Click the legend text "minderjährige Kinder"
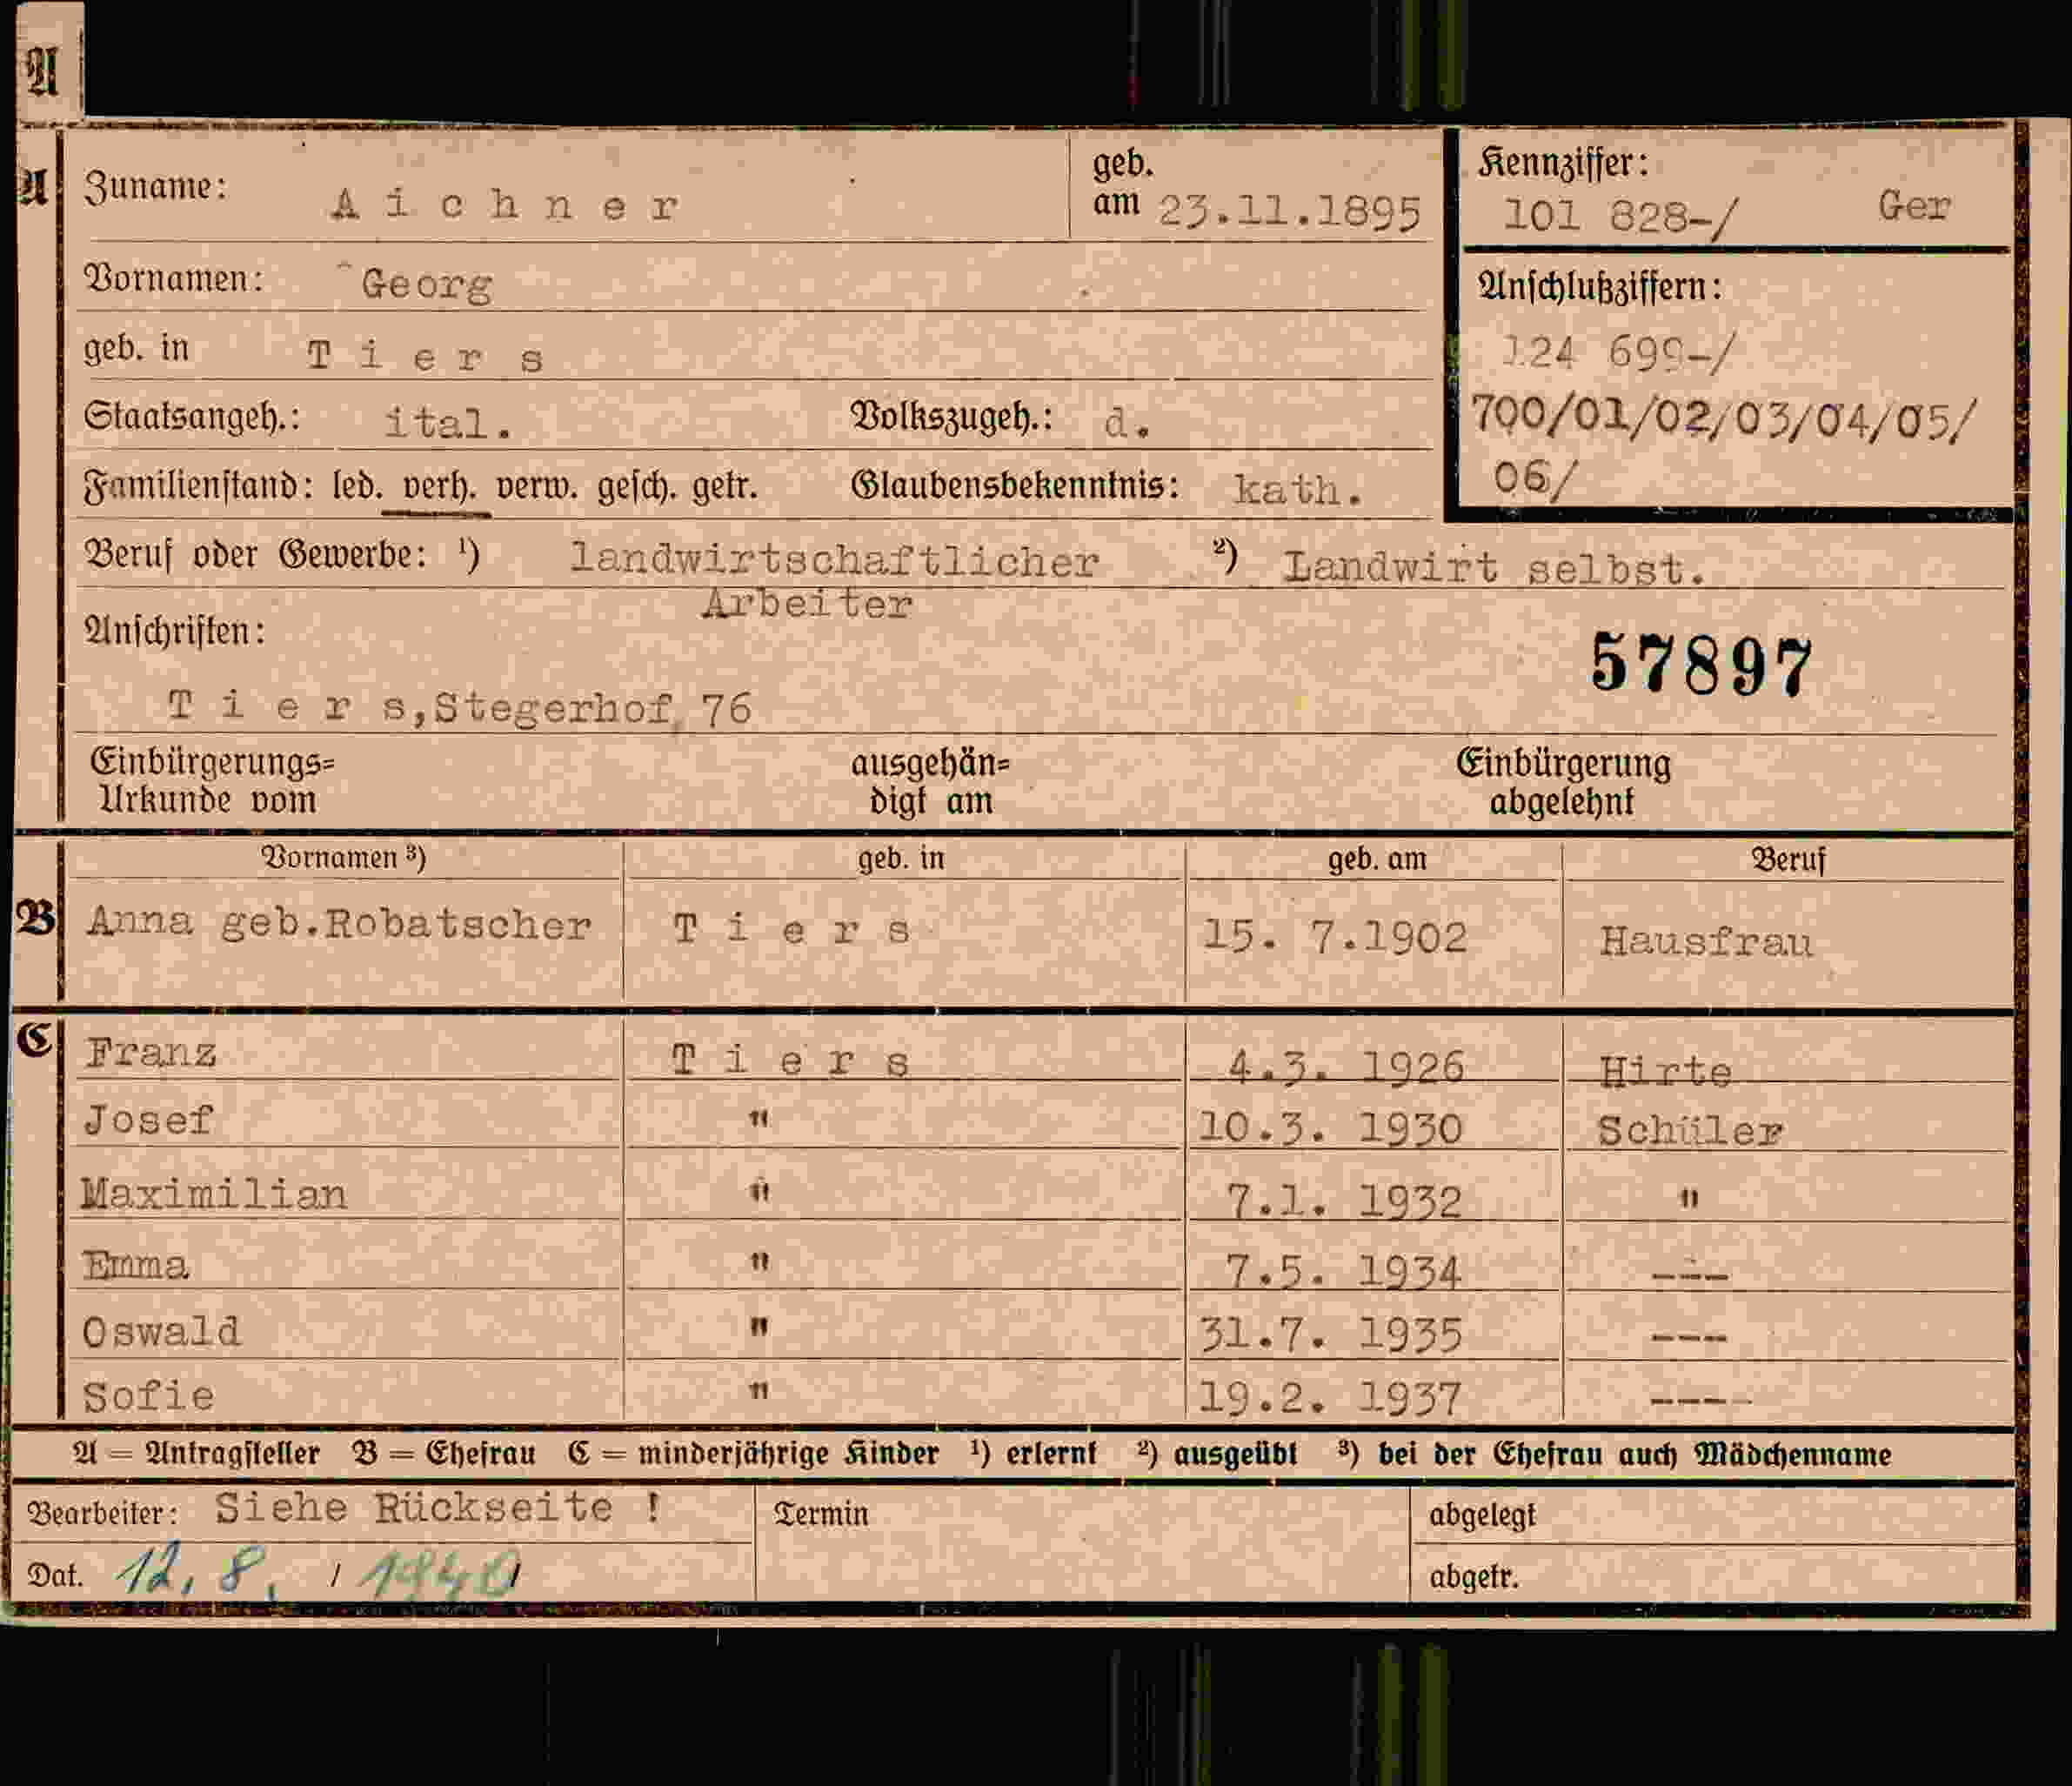This screenshot has width=2072, height=1786. [788, 1454]
